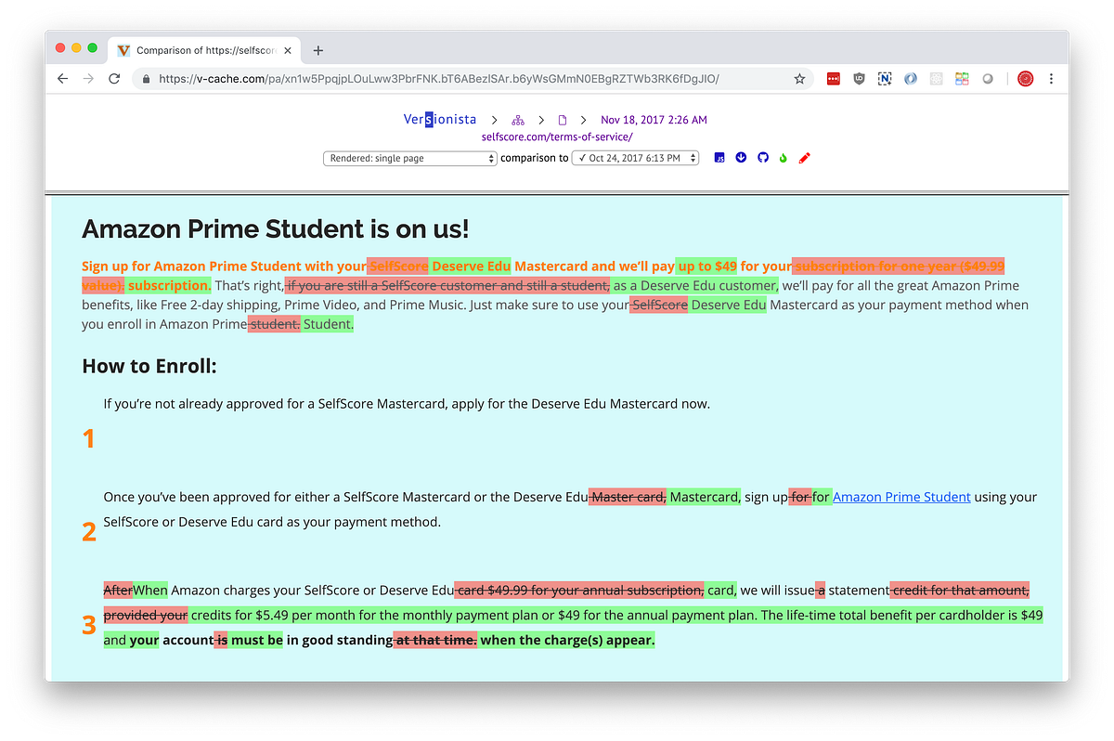Close the Comparison browser tab

point(288,50)
